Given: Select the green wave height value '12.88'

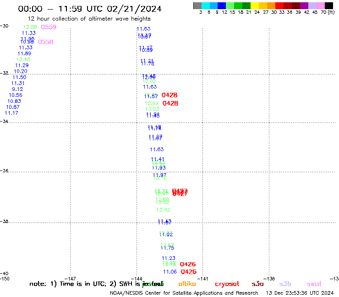Looking at the screenshot, I should (30, 27).
